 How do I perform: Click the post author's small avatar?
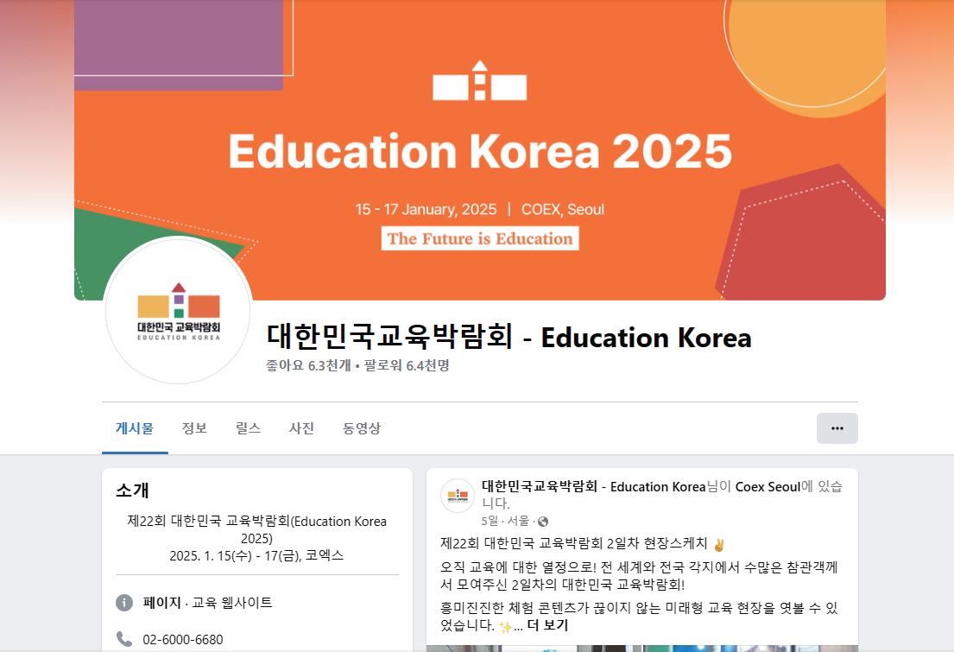pos(457,496)
